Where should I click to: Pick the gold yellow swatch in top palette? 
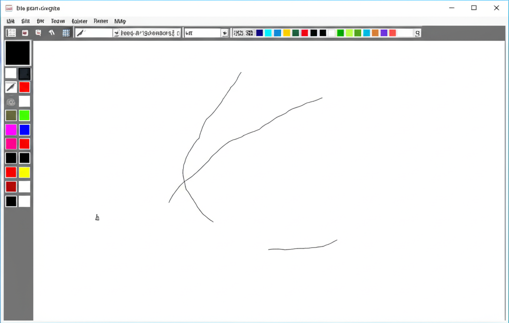pyautogui.click(x=286, y=33)
